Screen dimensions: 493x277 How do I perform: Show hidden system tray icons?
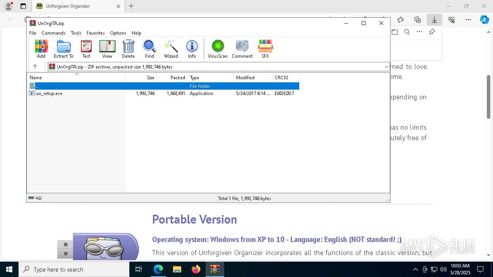415,269
